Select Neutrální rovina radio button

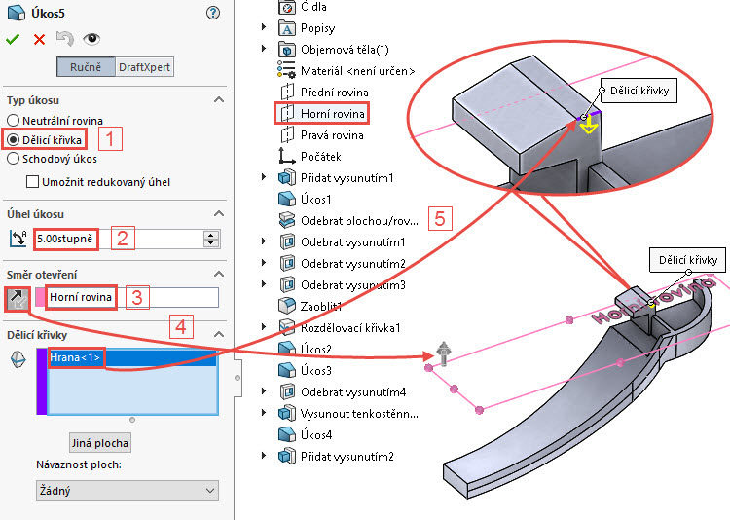pyautogui.click(x=13, y=121)
